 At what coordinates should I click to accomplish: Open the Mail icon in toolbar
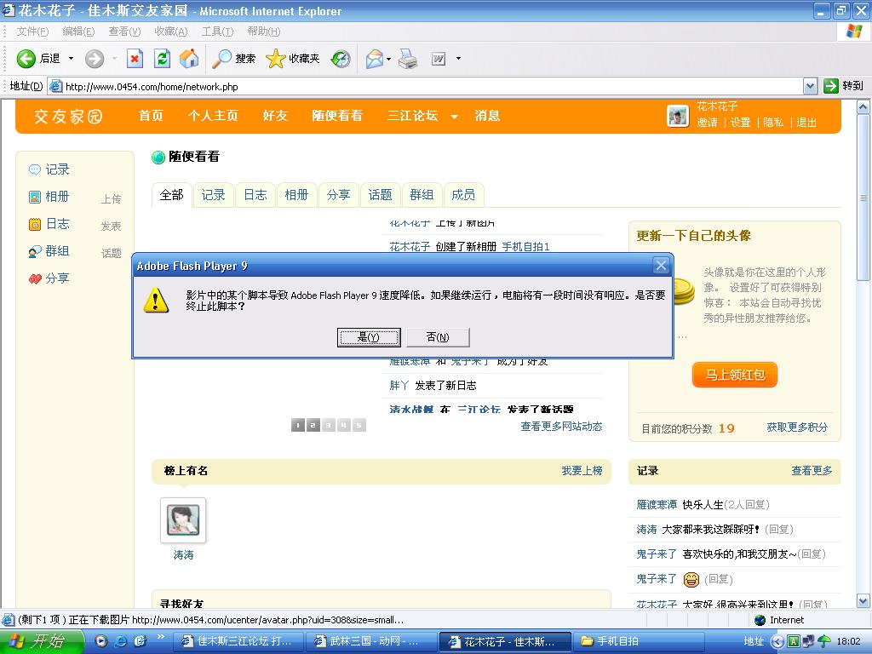[374, 59]
